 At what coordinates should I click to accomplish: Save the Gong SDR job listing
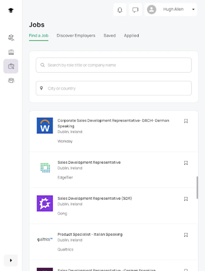coord(186,199)
